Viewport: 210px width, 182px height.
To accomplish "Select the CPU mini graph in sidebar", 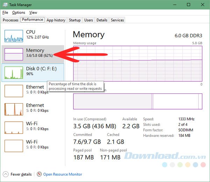I will [14, 36].
